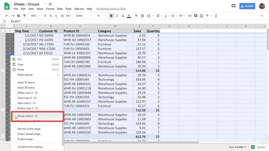Click the blue SHARE button

click(x=247, y=6)
